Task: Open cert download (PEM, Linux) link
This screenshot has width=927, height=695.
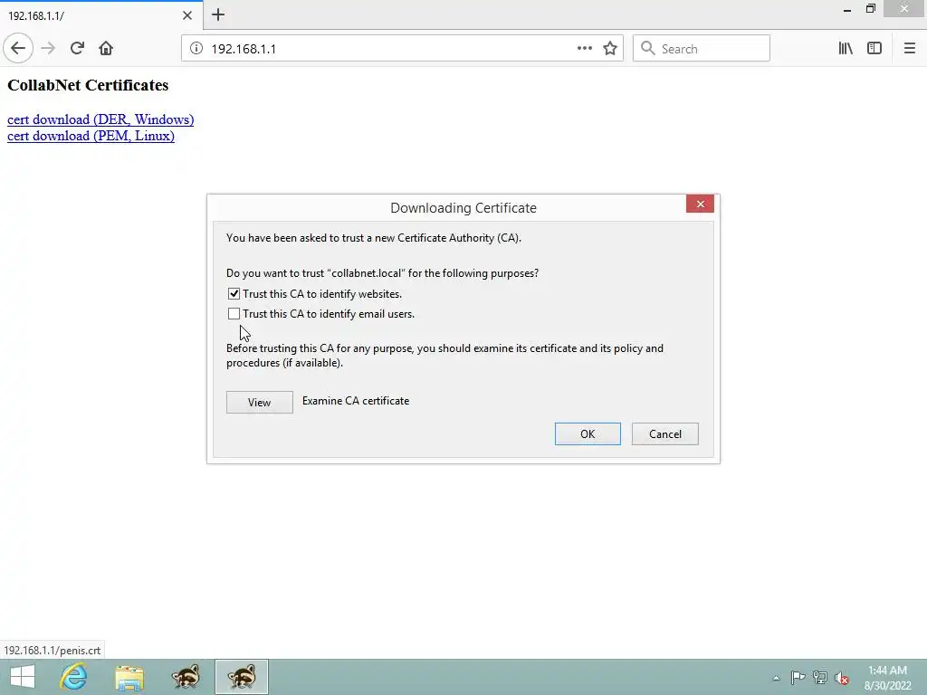Action: click(91, 136)
